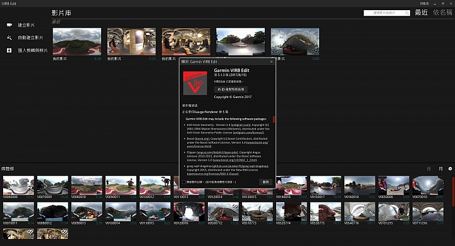Sort library by 依名稱
The height and width of the screenshot is (246, 455).
point(442,13)
